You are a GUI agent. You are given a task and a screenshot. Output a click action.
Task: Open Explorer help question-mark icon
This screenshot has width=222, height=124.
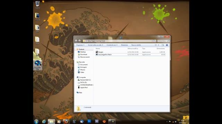pyautogui.click(x=167, y=45)
